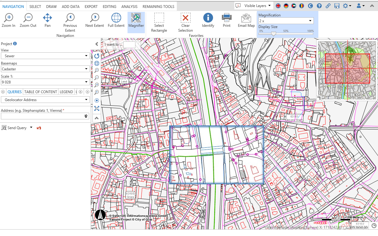Switch language to German flag

[x=286, y=6]
